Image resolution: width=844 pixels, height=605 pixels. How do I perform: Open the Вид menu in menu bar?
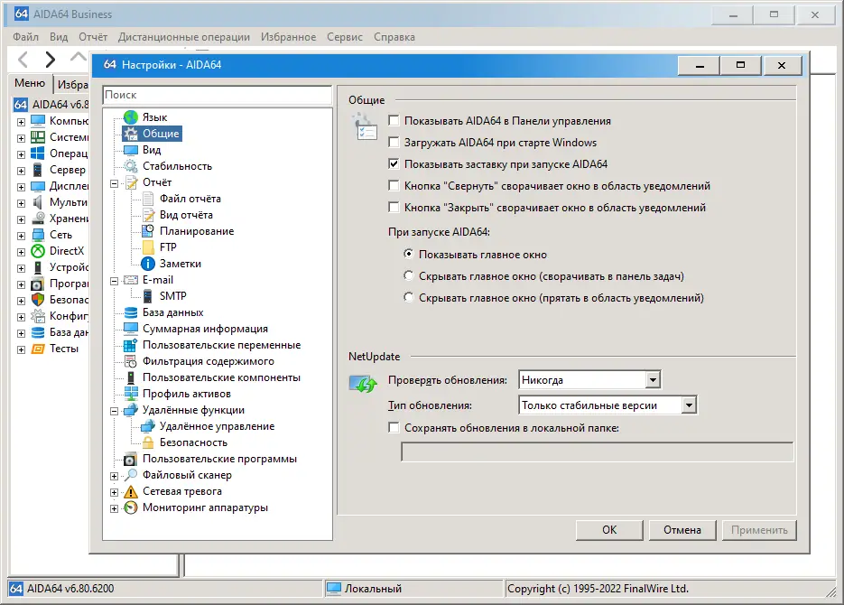pyautogui.click(x=59, y=37)
